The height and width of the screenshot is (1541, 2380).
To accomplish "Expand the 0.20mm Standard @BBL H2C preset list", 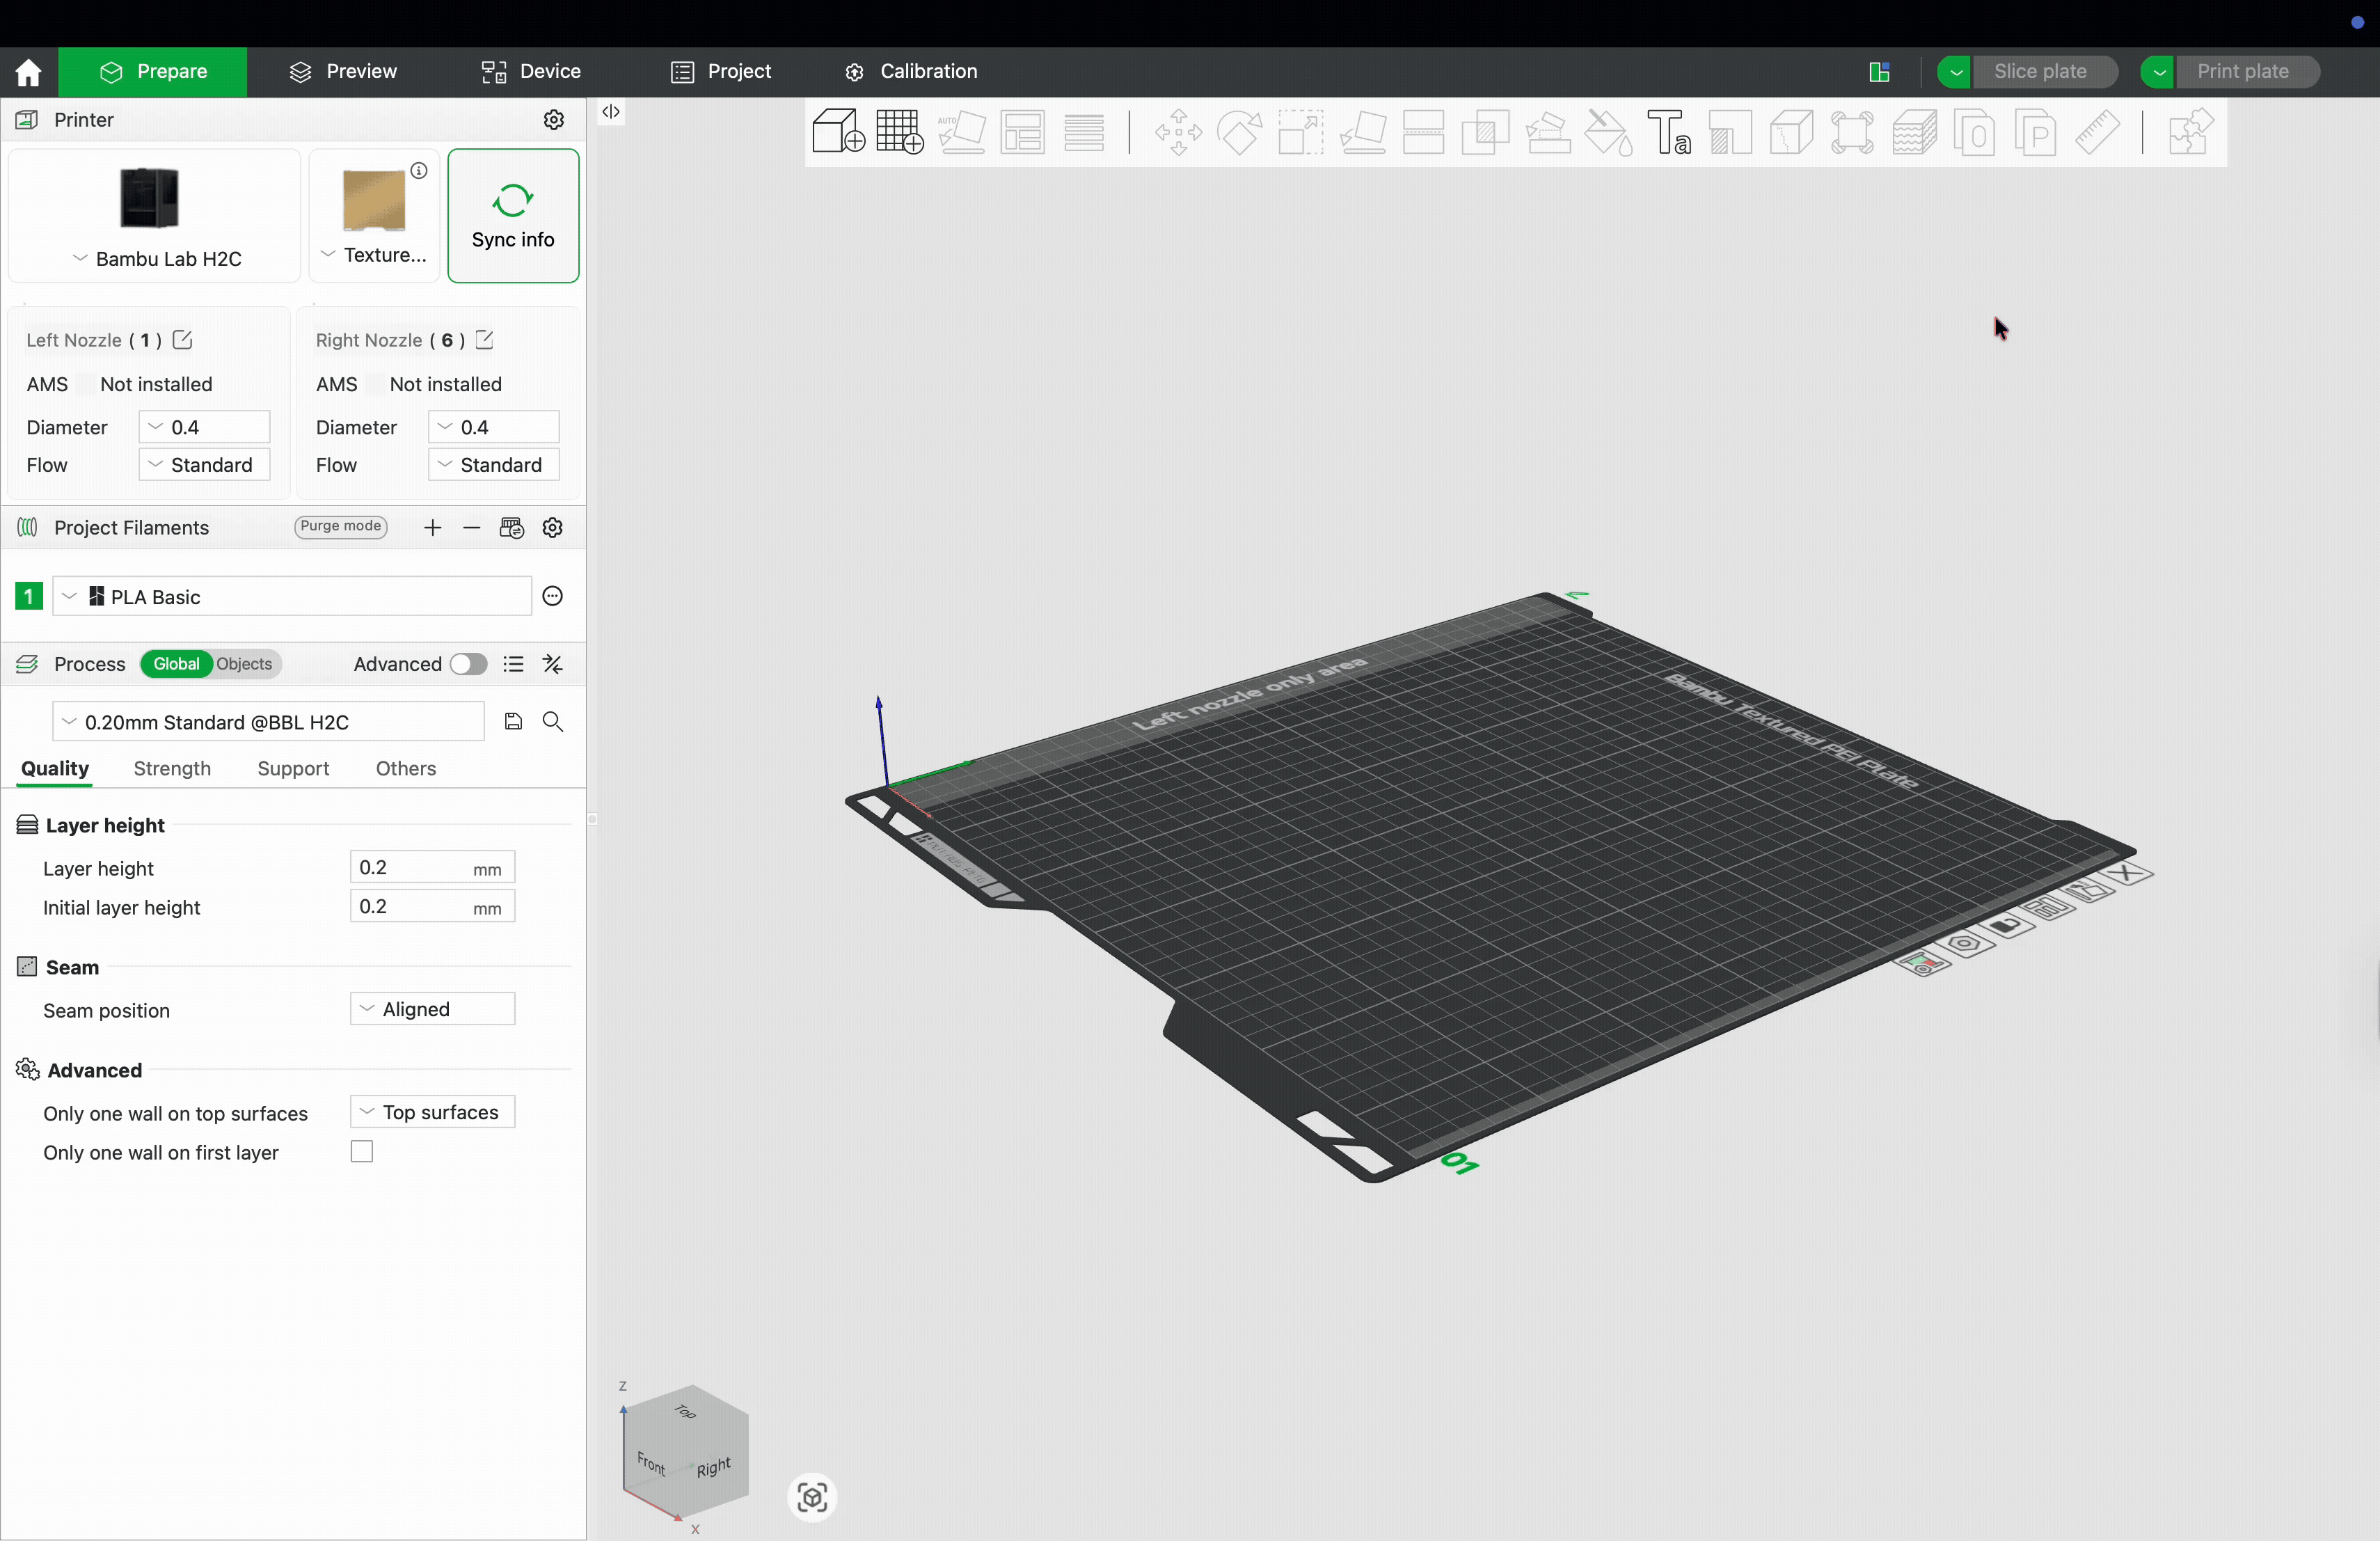I will coord(69,721).
